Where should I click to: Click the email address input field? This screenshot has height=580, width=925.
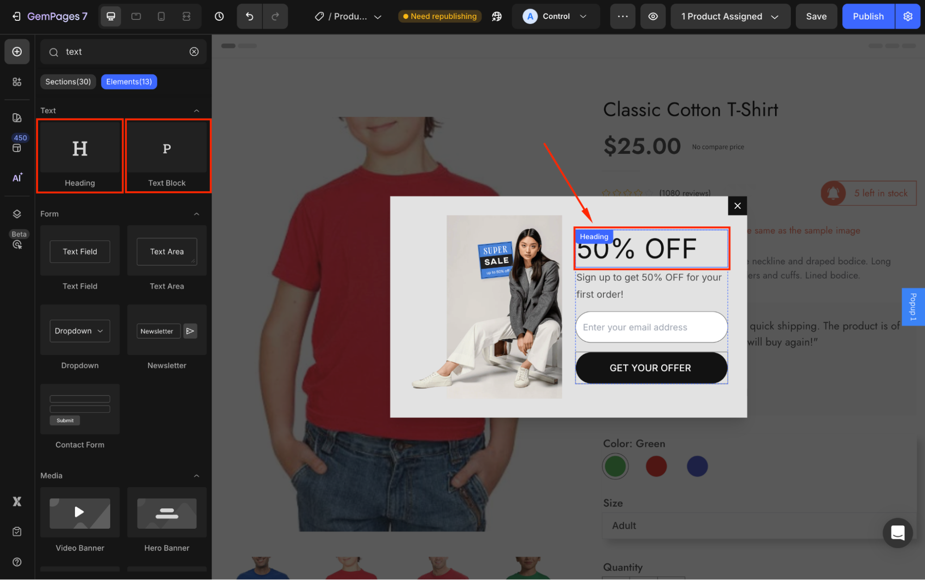tap(651, 327)
